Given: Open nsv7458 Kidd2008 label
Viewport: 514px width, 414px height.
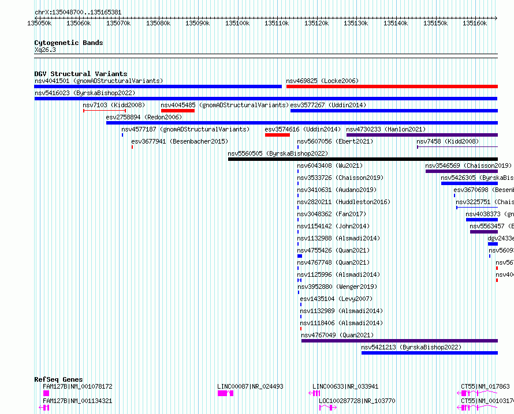Looking at the screenshot, I should coord(448,141).
